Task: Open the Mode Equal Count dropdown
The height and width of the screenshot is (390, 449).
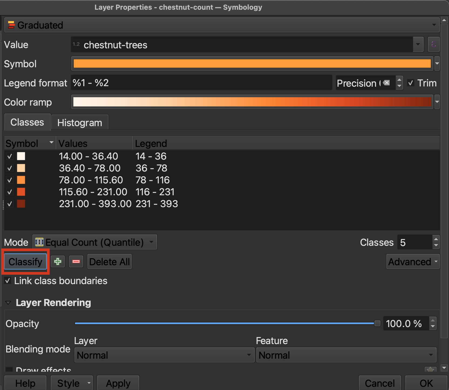Action: tap(94, 242)
